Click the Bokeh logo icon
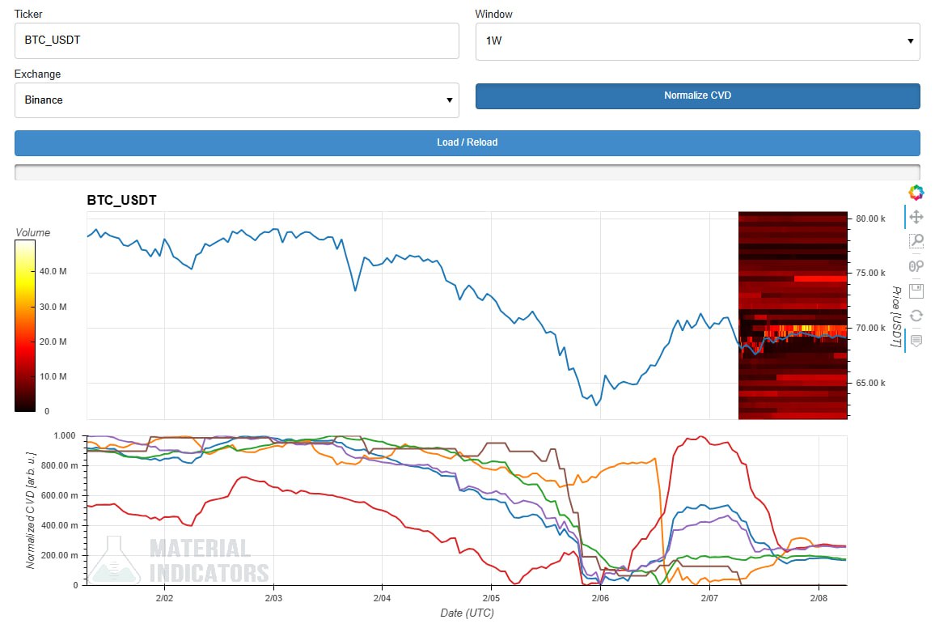This screenshot has width=935, height=628. pyautogui.click(x=916, y=192)
